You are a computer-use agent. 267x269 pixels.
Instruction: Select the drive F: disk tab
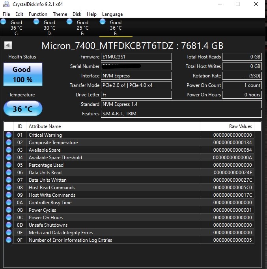[x=116, y=28]
